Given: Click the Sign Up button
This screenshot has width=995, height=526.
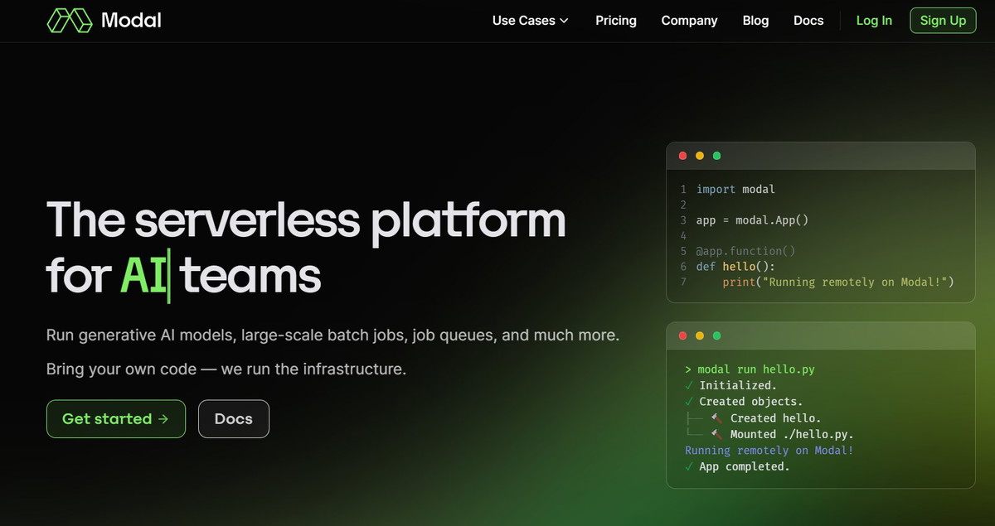Looking at the screenshot, I should (x=943, y=21).
